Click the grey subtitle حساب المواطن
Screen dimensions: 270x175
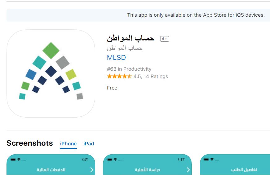[125, 48]
